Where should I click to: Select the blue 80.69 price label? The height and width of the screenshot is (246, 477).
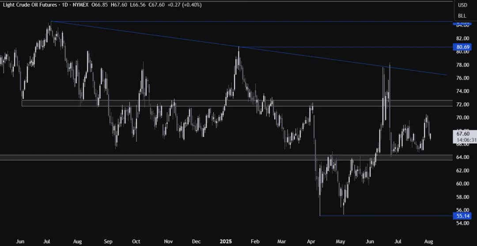coord(463,46)
